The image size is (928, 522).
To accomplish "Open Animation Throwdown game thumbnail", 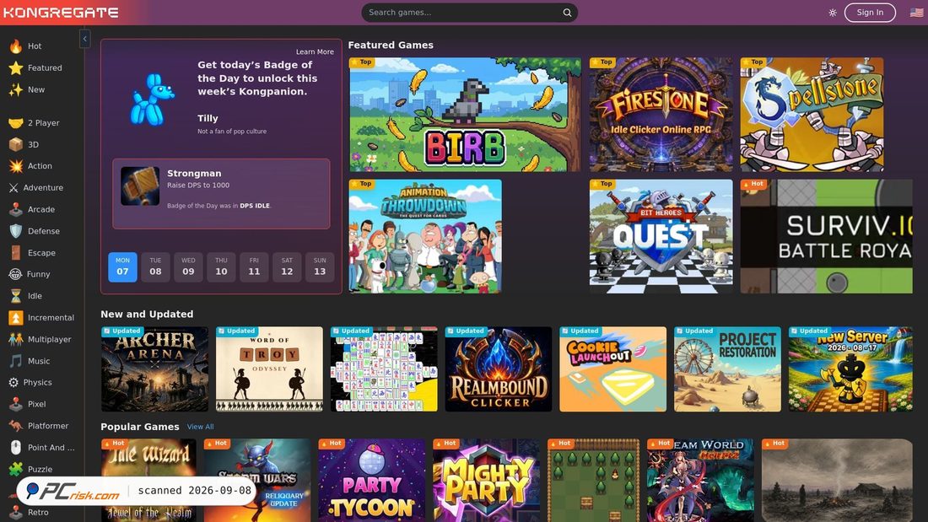I will pyautogui.click(x=425, y=236).
